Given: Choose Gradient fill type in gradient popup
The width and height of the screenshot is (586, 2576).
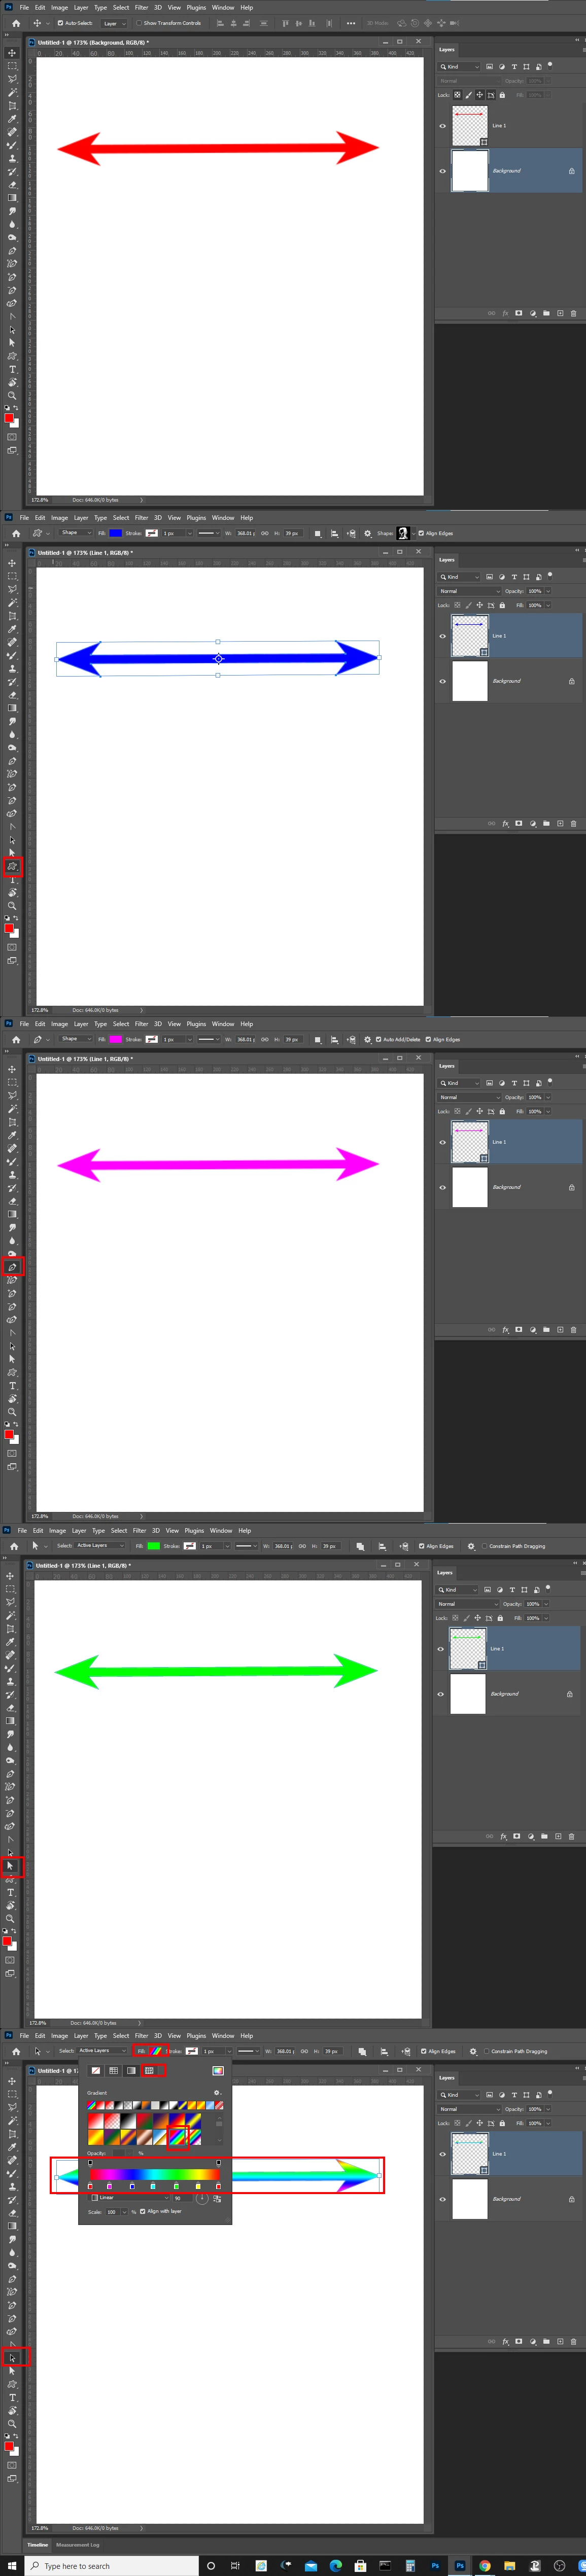Looking at the screenshot, I should pos(131,2070).
